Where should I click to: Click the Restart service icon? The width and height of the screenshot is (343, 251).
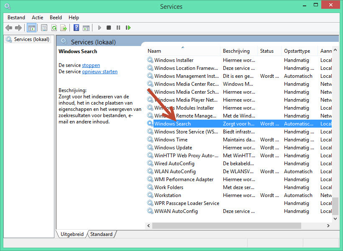tap(128, 28)
